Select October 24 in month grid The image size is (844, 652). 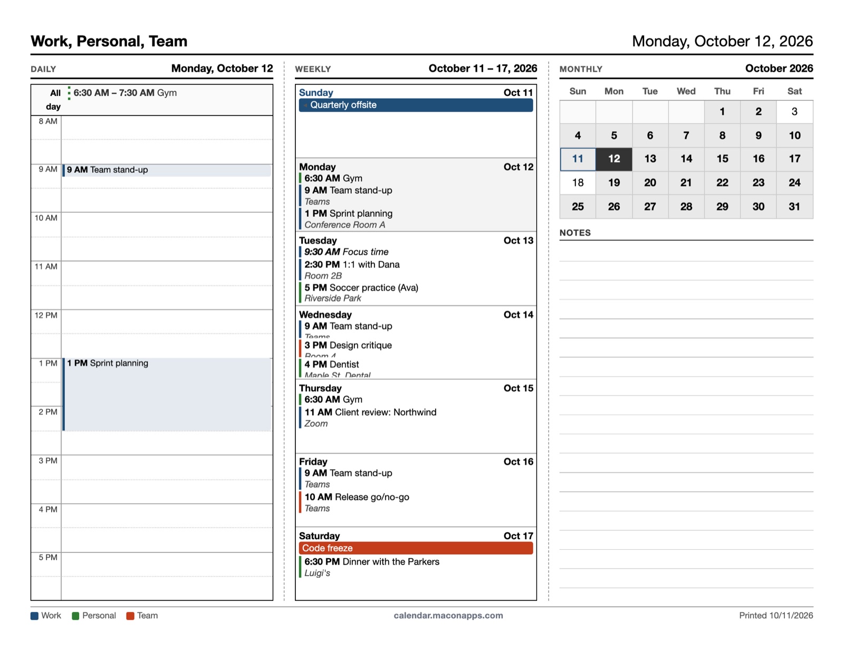click(794, 183)
